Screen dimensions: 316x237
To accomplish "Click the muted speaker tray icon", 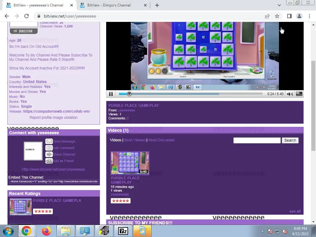I will 285,231.
